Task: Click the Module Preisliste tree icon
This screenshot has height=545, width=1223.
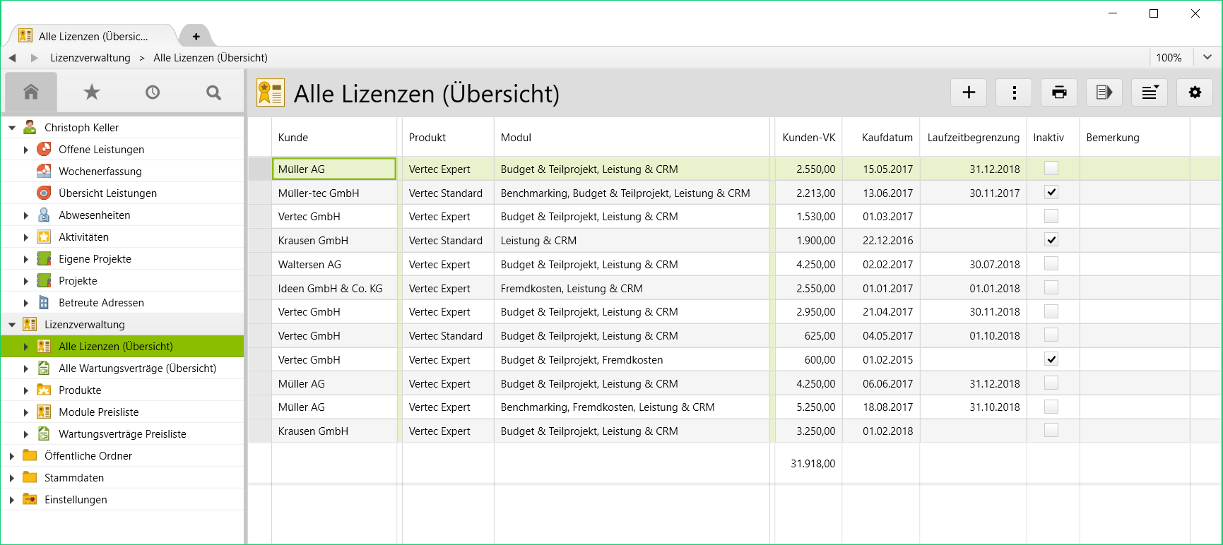Action: pos(44,412)
